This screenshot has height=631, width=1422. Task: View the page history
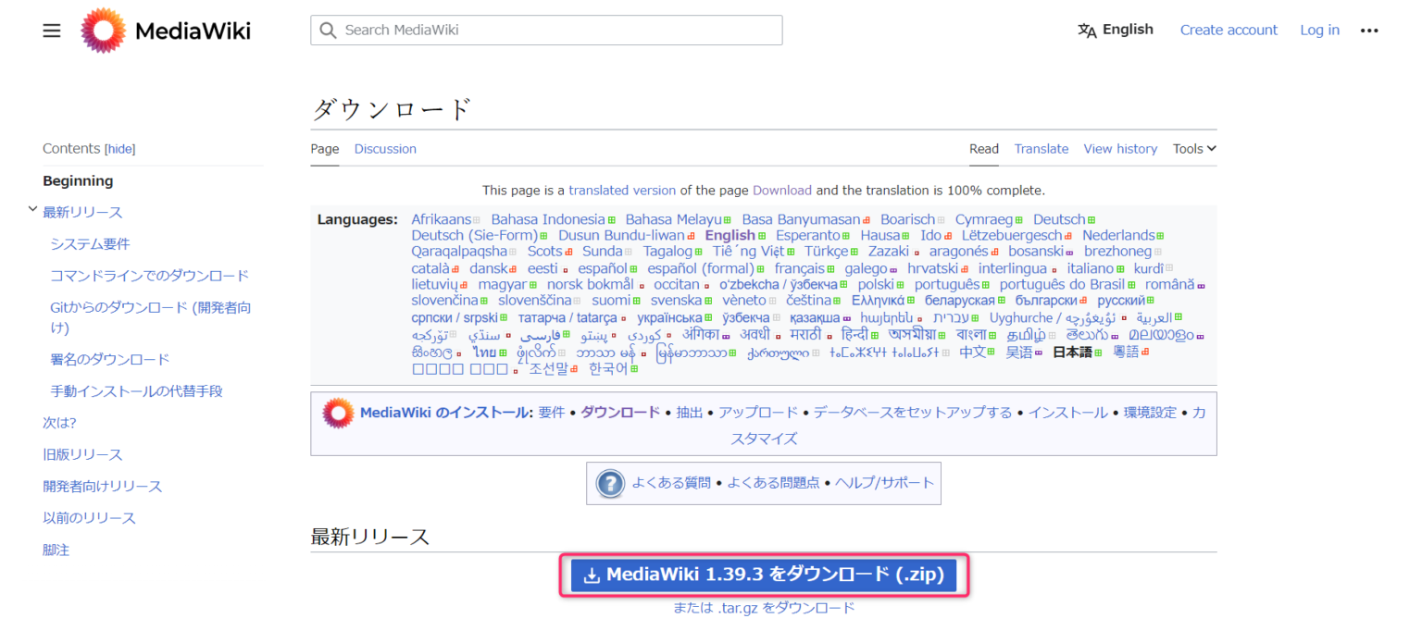point(1120,148)
